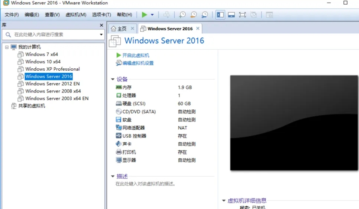The width and height of the screenshot is (359, 209).
Task: Close the 主页 tab
Action: [x=132, y=28]
